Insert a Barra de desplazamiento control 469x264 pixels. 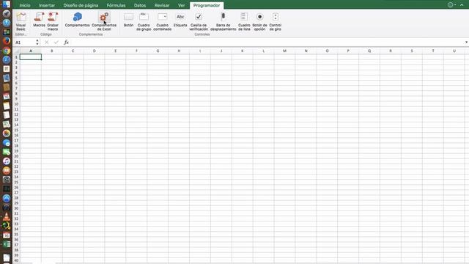click(x=223, y=21)
